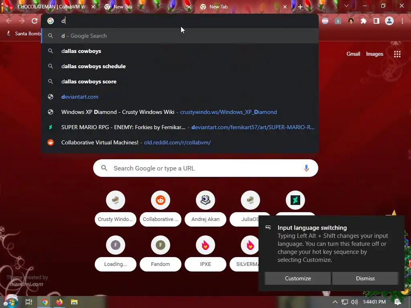Choose Windows XP Diamond wiki suggestion
The image size is (411, 308).
pos(180,112)
